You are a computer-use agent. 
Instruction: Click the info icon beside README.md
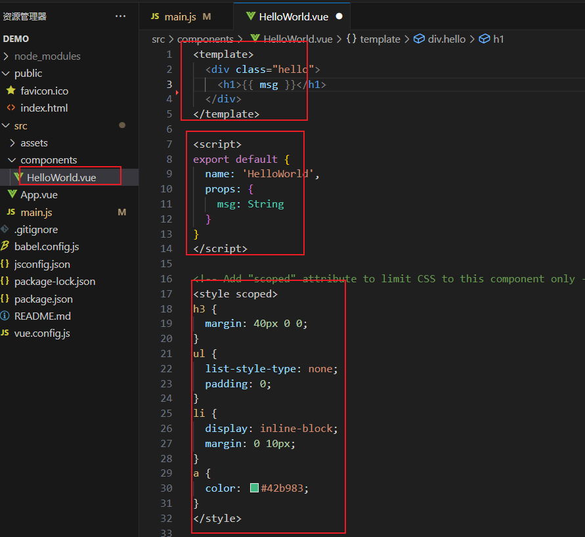point(5,316)
